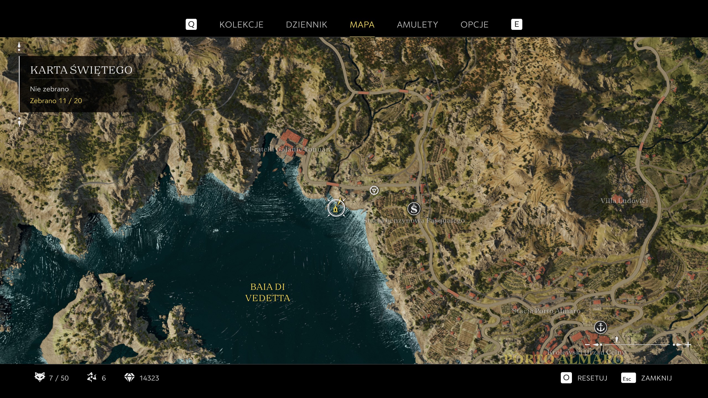Click the Królewski Urząd Celny label

point(586,352)
